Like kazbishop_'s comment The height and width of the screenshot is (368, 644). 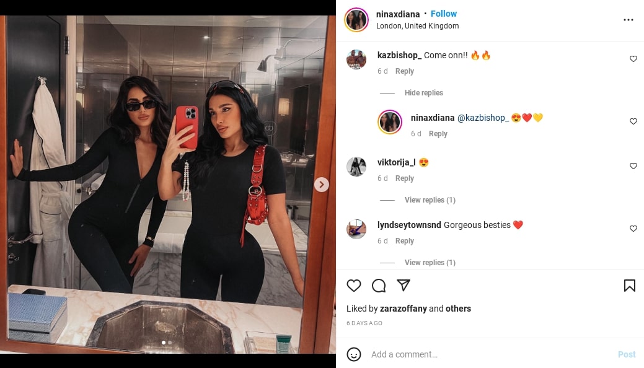(x=633, y=59)
